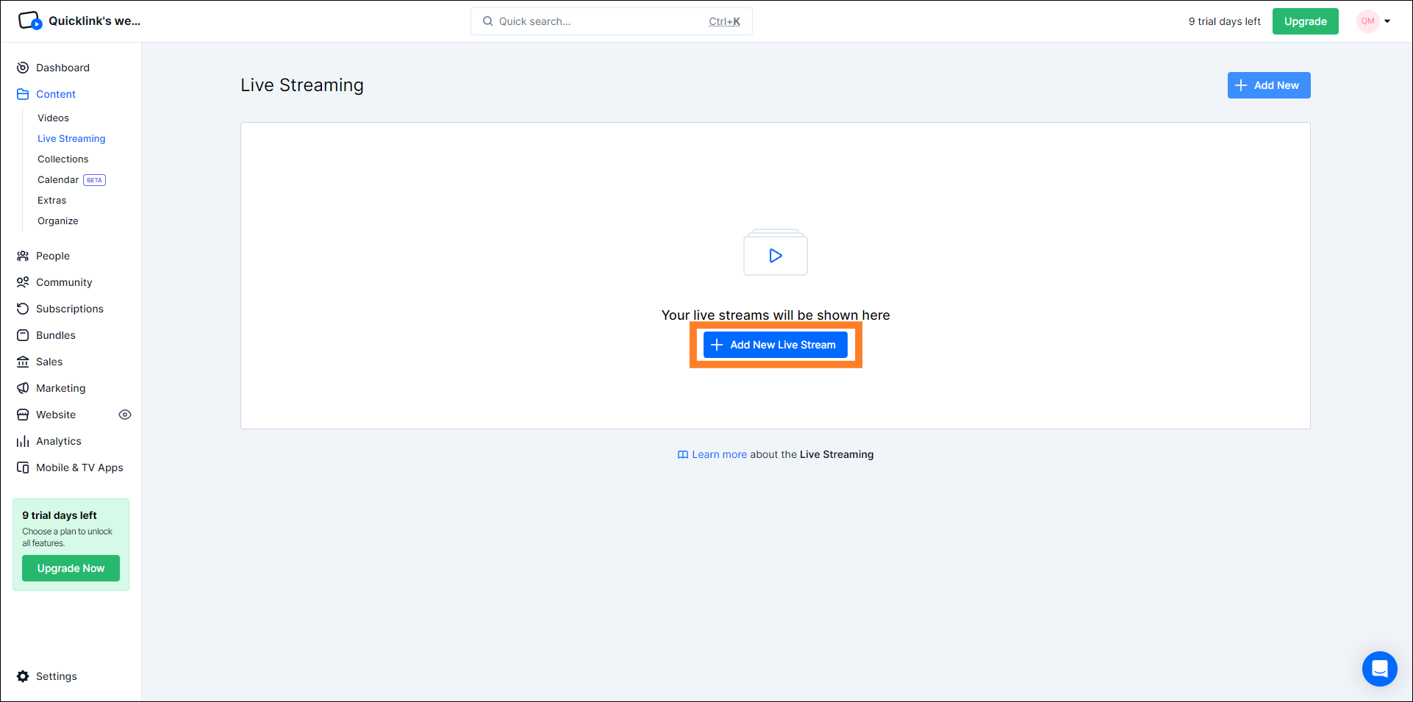Viewport: 1413px width, 702px height.
Task: Collapse the Content section in sidebar
Action: point(56,94)
